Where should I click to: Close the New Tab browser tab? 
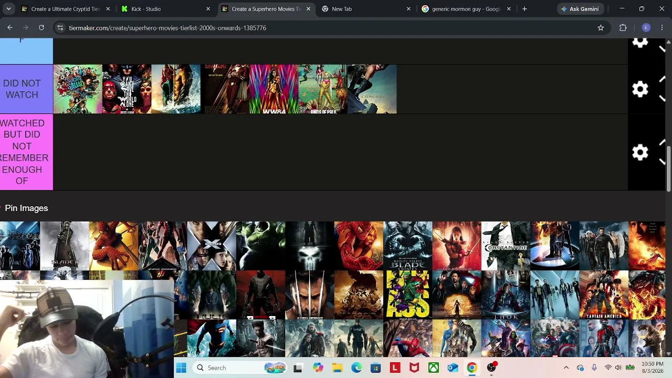point(408,9)
